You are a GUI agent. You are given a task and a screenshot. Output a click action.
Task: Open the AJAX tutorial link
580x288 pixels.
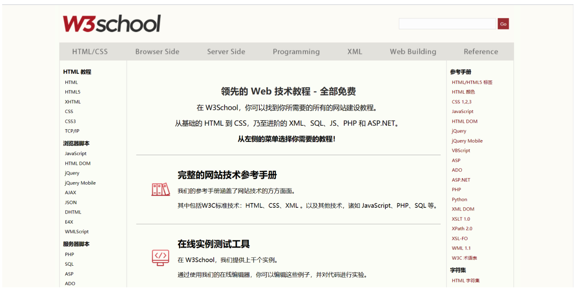click(x=71, y=193)
